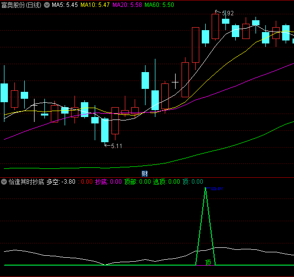The image size is (294, 277).
Task: Click the cyan candle above the 5.11 low
Action: pos(105,130)
